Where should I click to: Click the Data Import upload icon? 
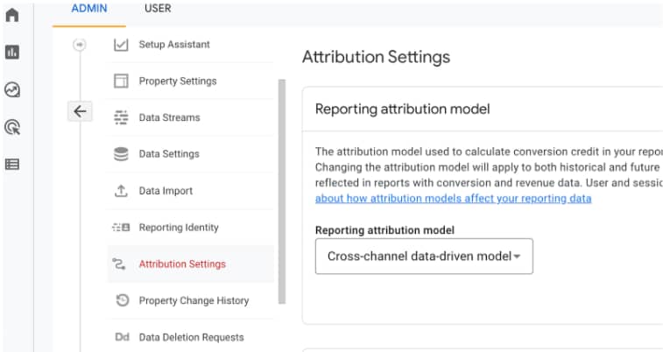point(122,191)
